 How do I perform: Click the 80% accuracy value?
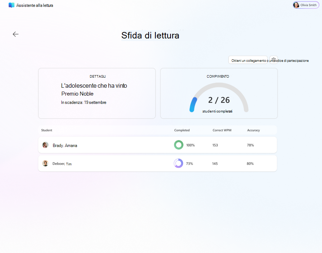click(x=250, y=164)
